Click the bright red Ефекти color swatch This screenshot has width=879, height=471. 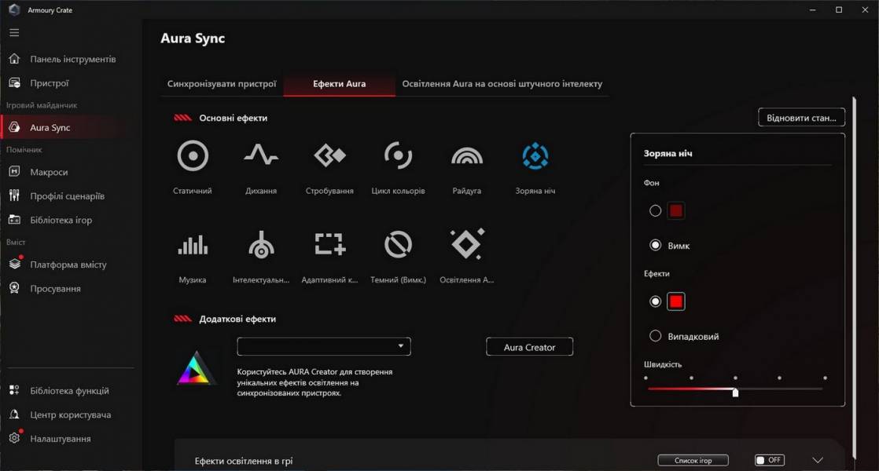(676, 301)
